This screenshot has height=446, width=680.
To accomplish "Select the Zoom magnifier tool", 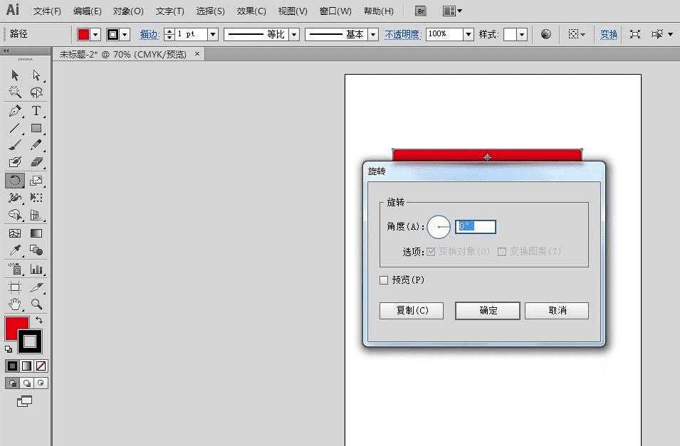I will 36,304.
